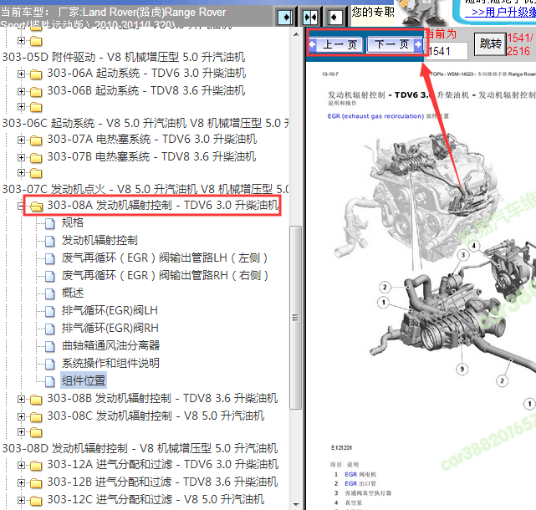Open 废气再循环 EGR 阀输出管路RH document

[165, 276]
